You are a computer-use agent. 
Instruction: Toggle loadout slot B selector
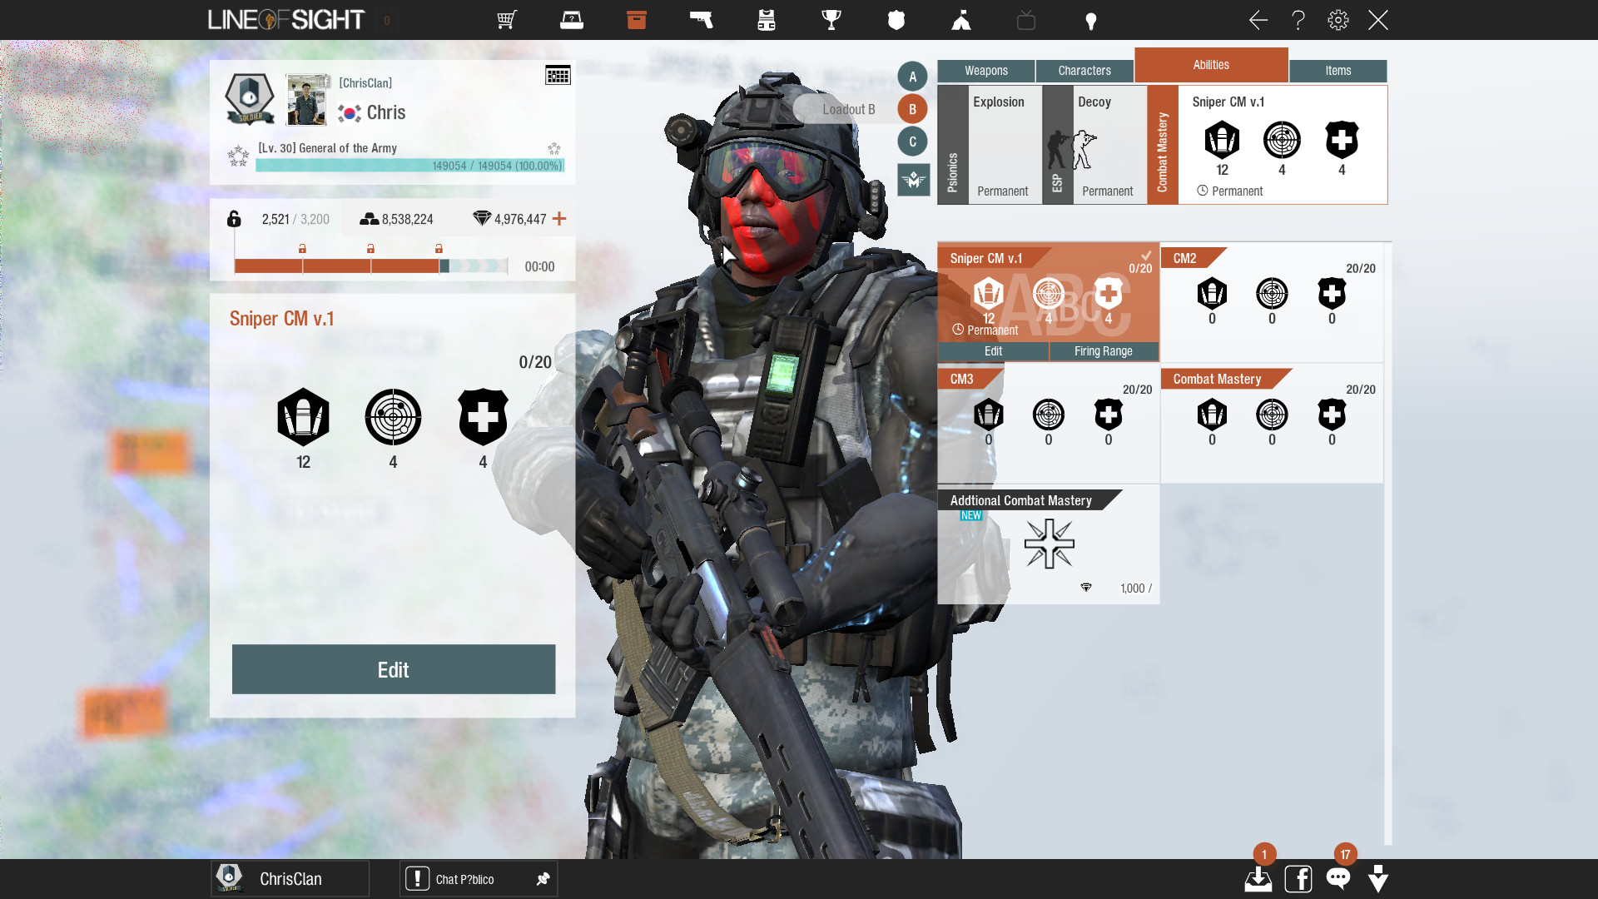point(913,107)
